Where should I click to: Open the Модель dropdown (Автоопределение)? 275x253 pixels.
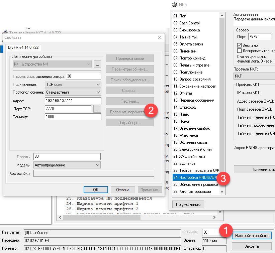[x=67, y=165]
